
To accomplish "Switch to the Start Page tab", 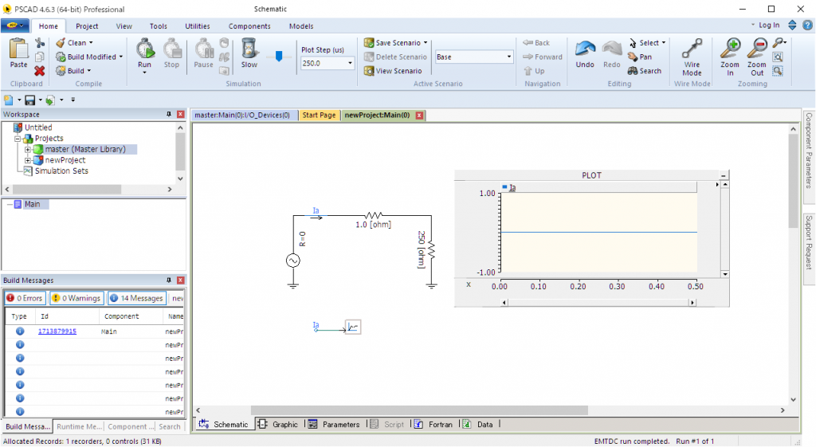I will coord(319,115).
